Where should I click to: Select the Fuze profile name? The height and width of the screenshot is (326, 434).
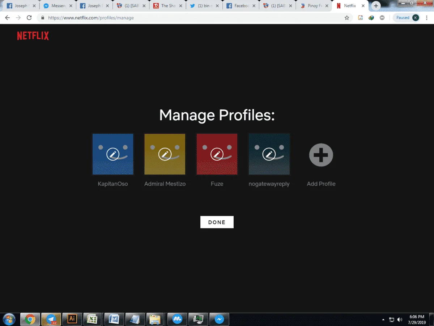point(217,184)
